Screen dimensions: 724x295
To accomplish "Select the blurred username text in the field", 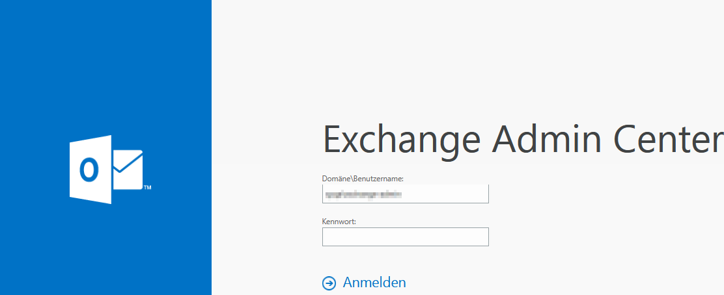I will pos(363,194).
